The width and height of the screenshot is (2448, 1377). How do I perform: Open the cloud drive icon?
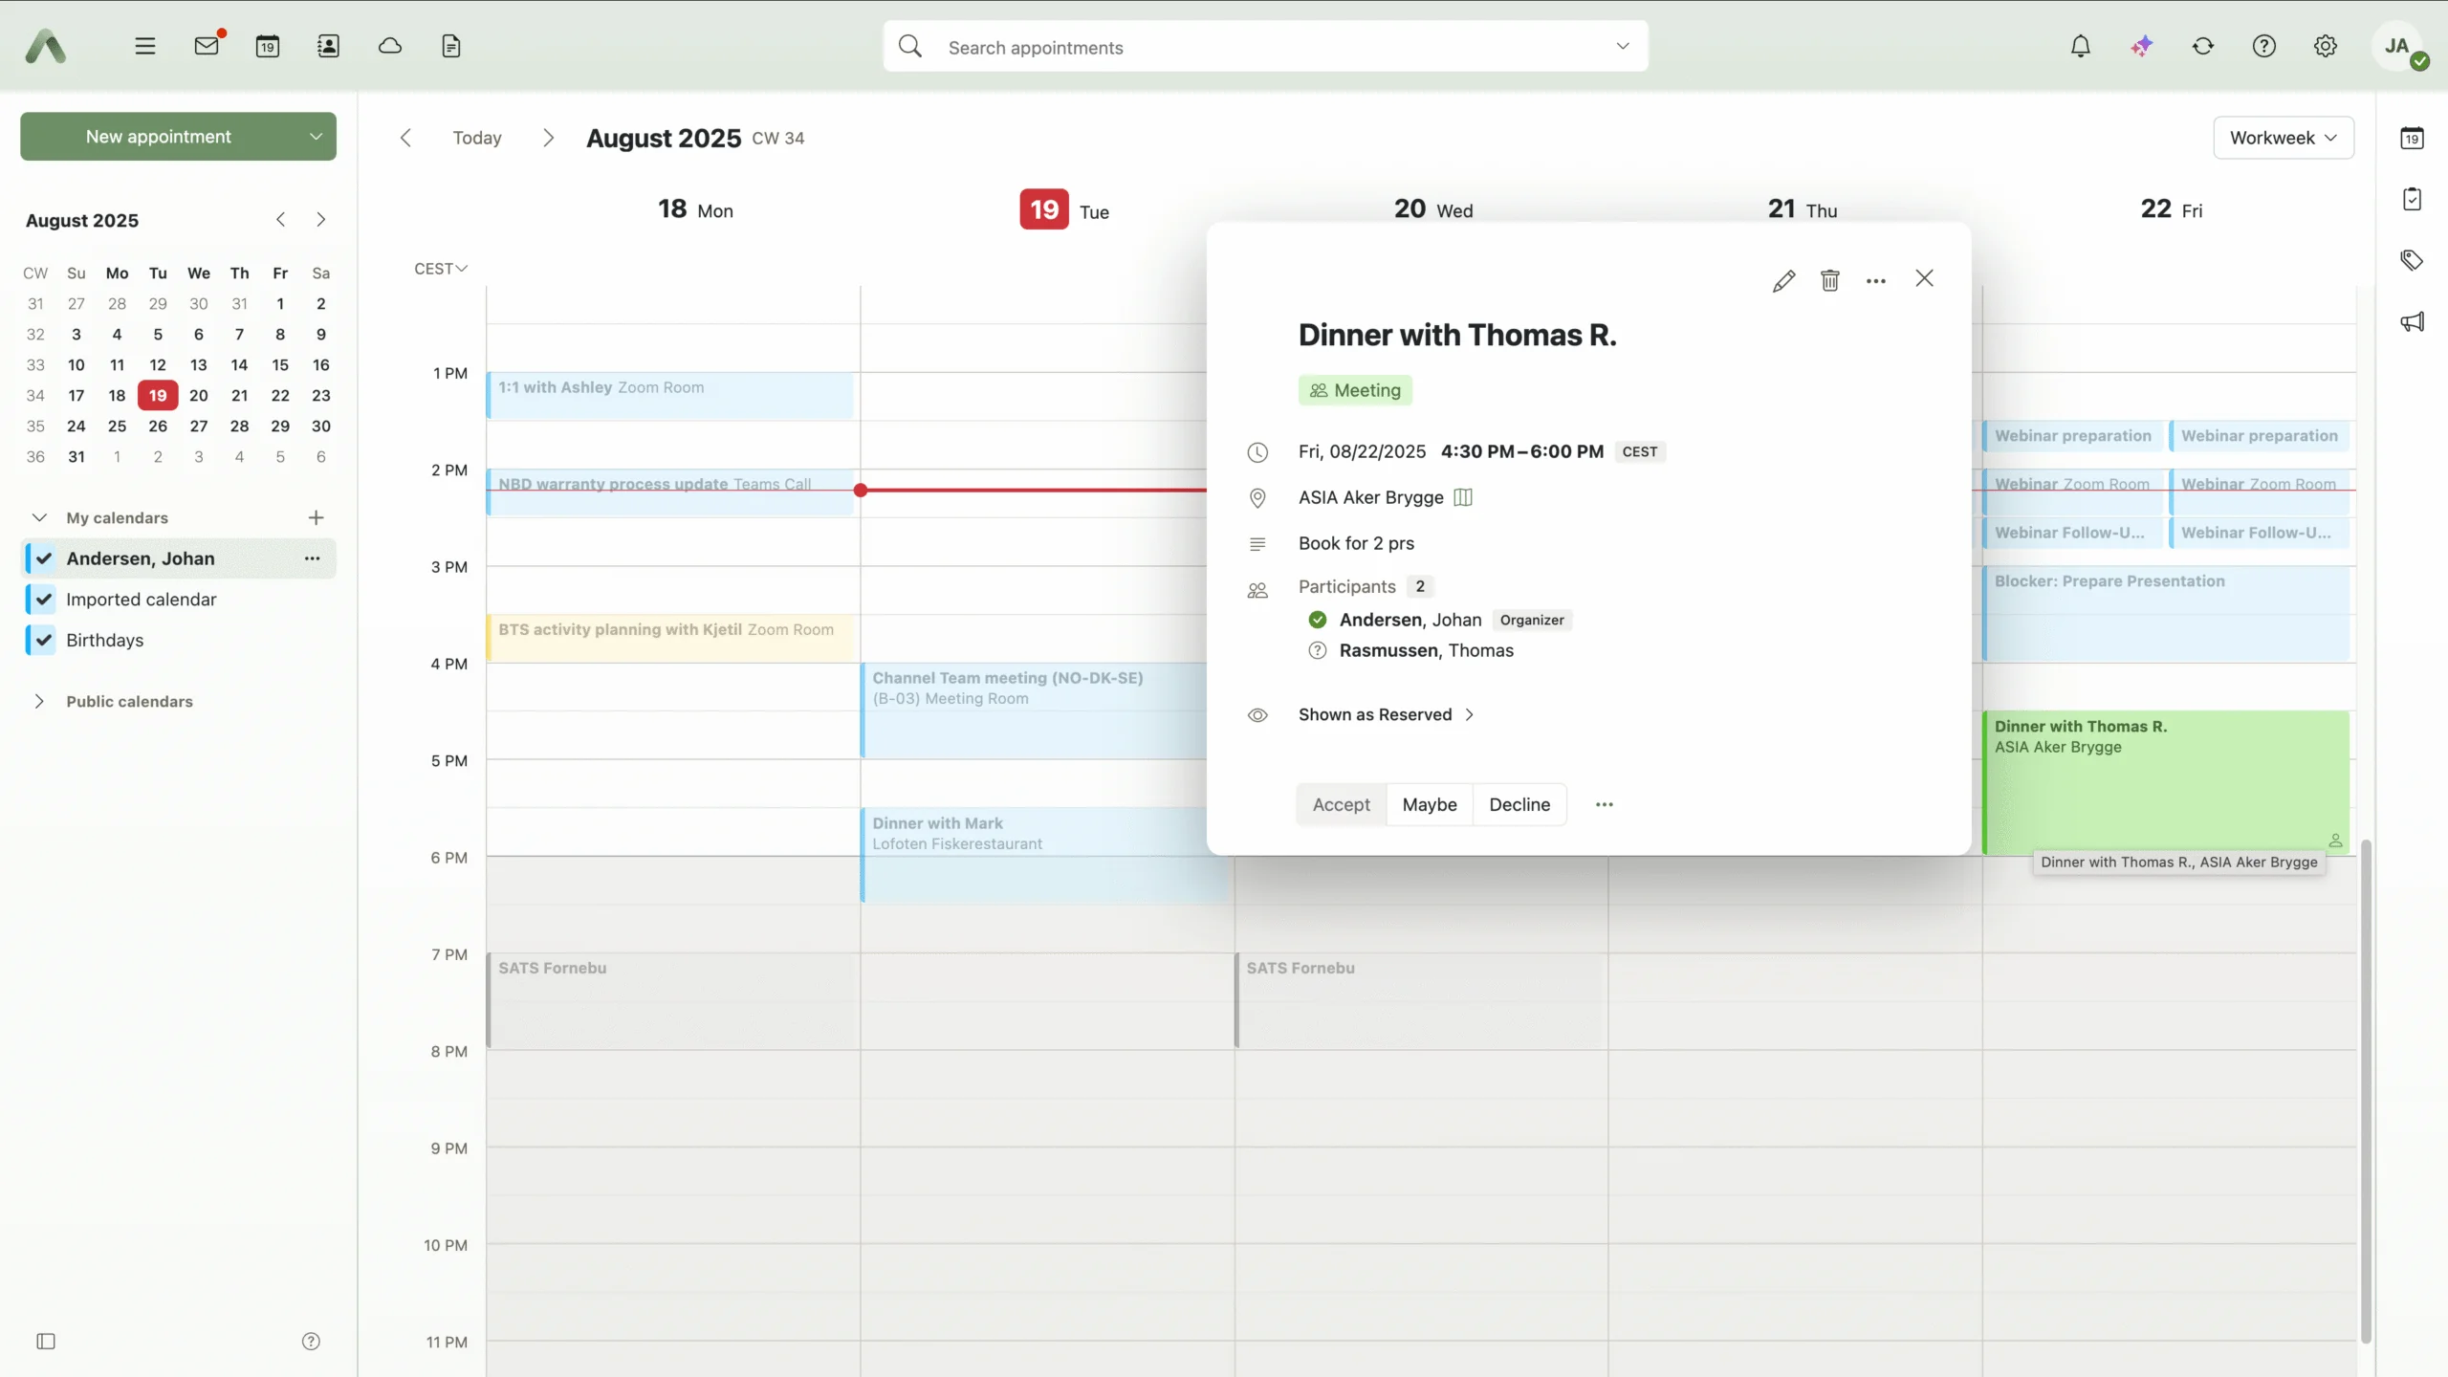pyautogui.click(x=389, y=46)
